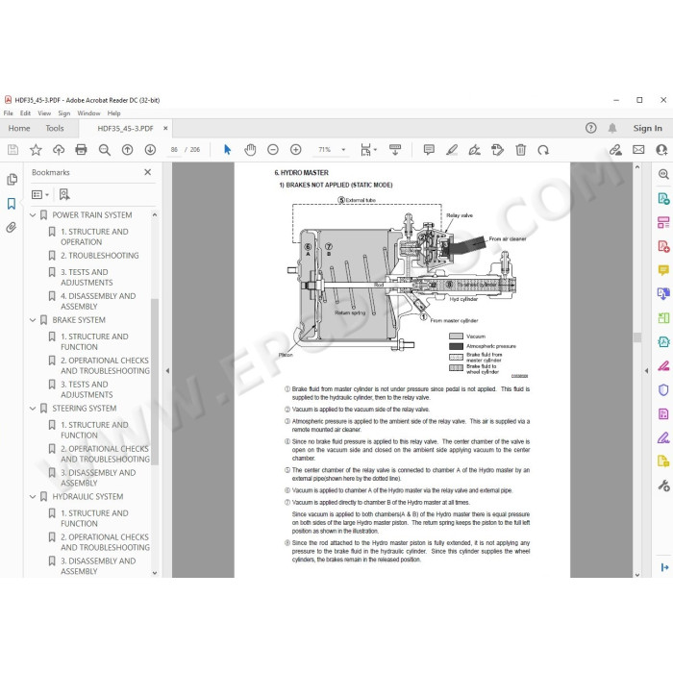The height and width of the screenshot is (673, 673).
Task: Click the zoom percentage field
Action: [x=325, y=149]
